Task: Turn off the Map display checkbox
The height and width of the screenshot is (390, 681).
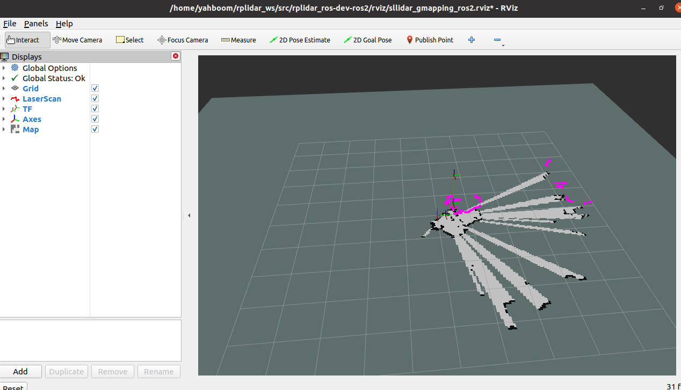Action: tap(95, 129)
